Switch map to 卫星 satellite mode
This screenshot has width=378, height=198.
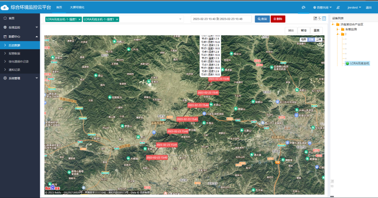(311, 40)
